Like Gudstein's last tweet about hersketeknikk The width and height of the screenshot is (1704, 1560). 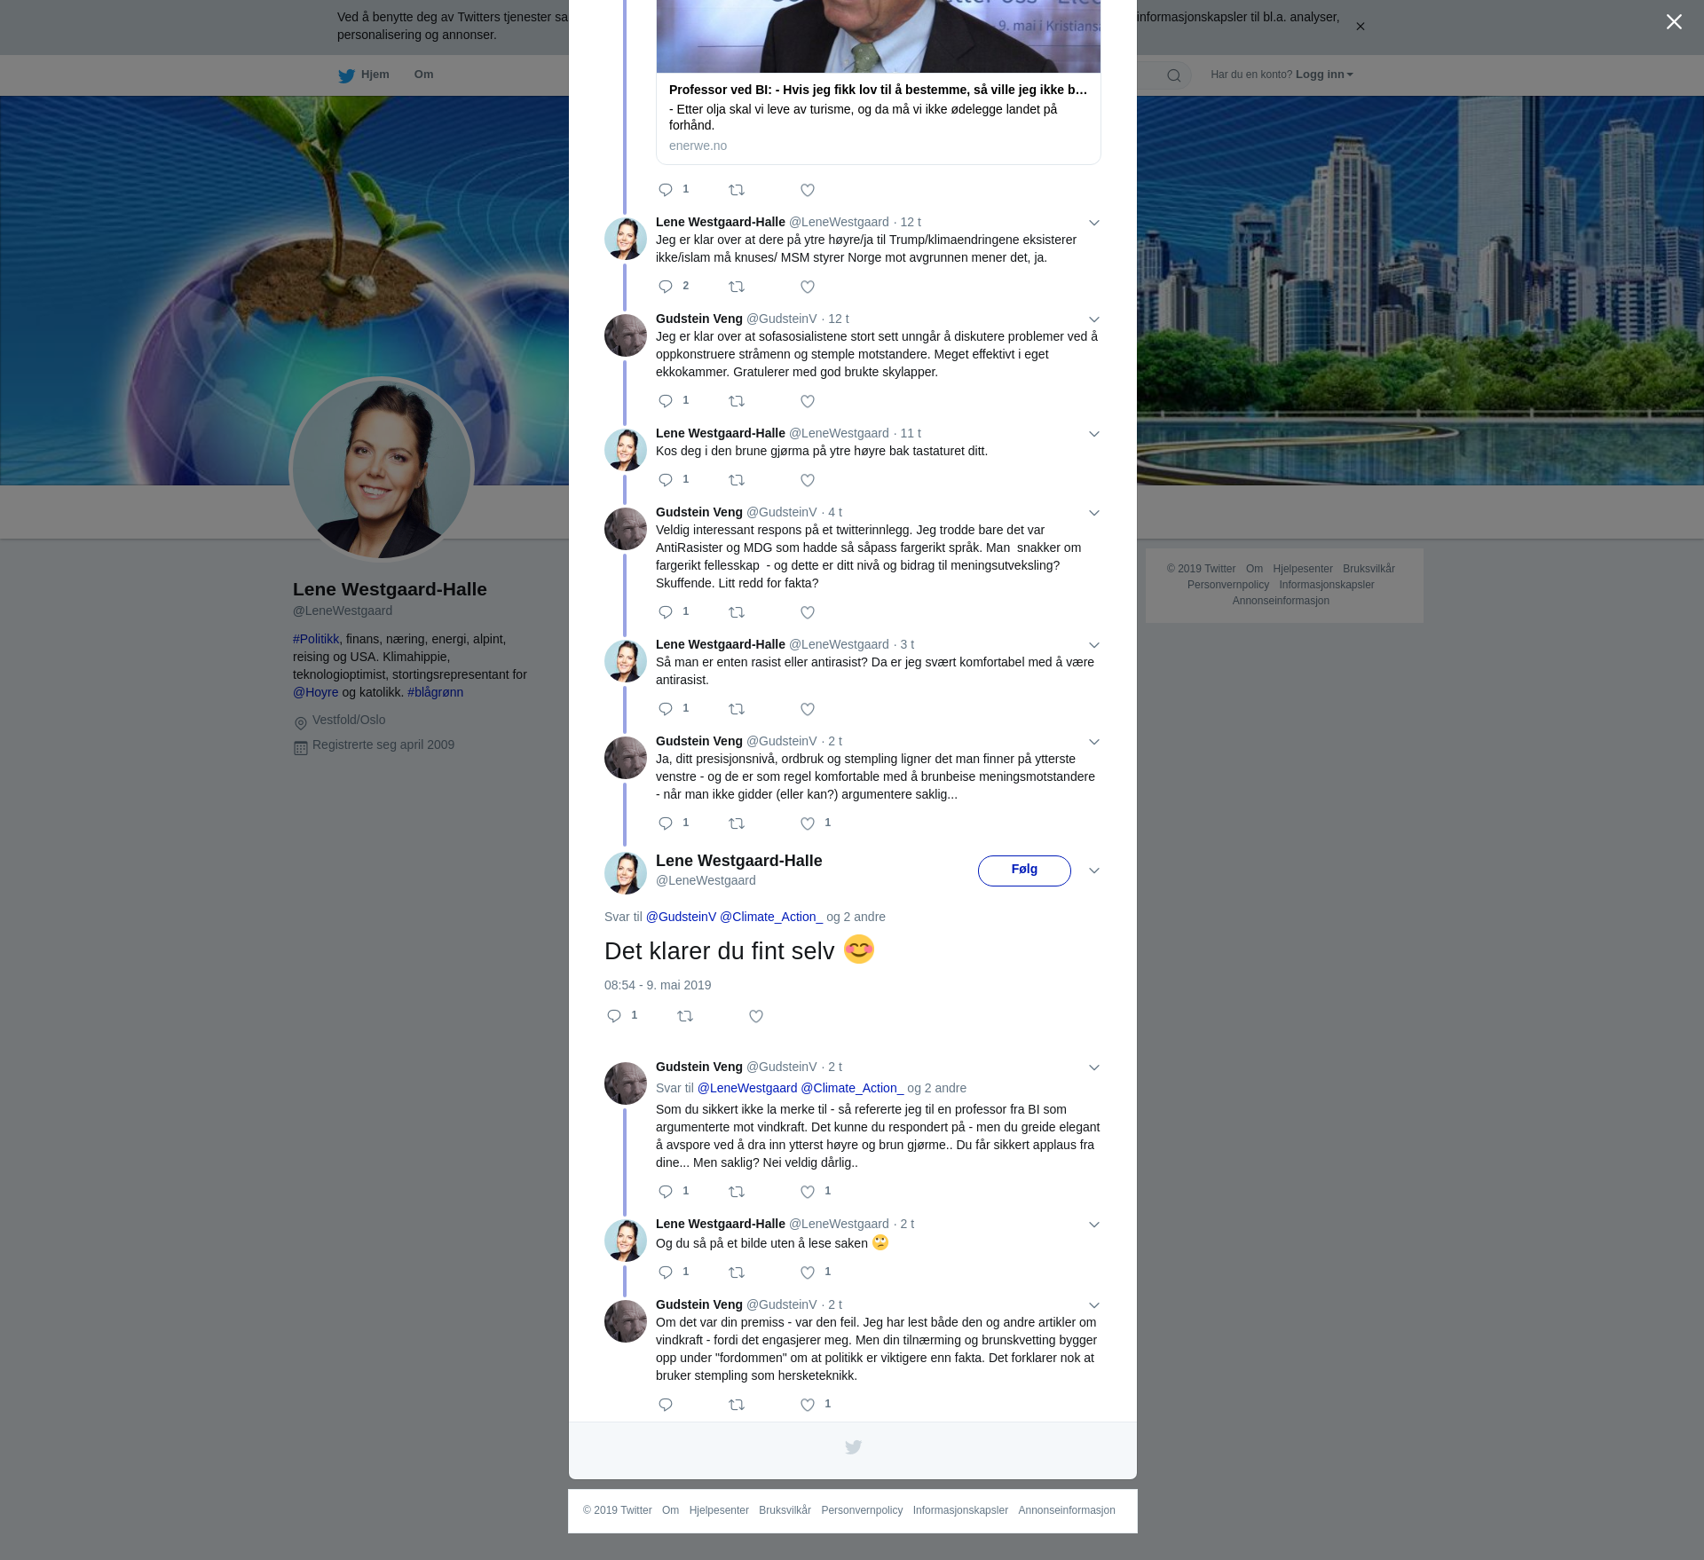pos(808,1405)
